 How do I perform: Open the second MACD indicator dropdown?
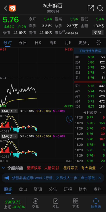click(x=9, y=136)
